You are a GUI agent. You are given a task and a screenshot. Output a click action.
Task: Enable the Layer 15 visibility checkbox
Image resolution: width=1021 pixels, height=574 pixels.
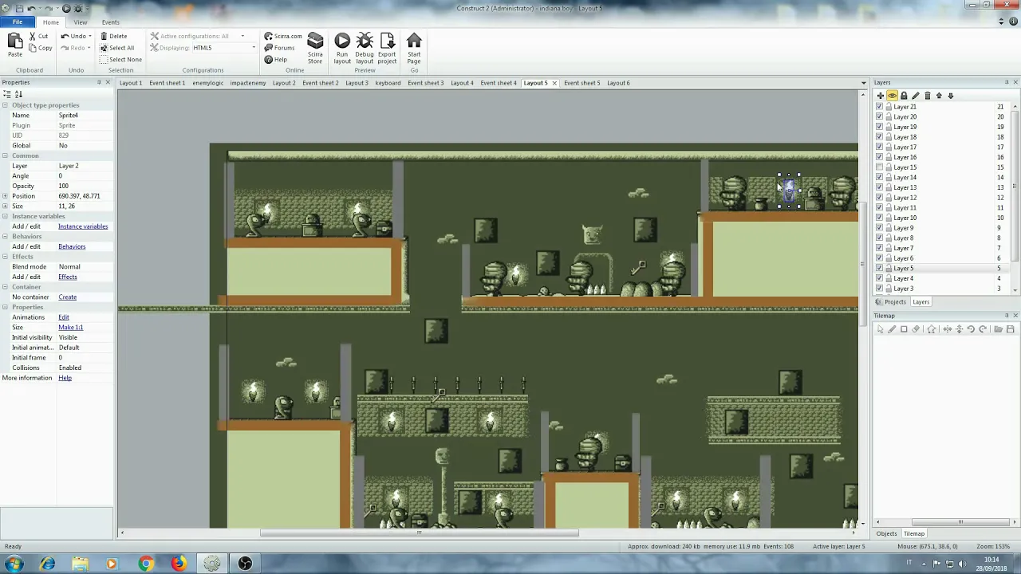(880, 167)
